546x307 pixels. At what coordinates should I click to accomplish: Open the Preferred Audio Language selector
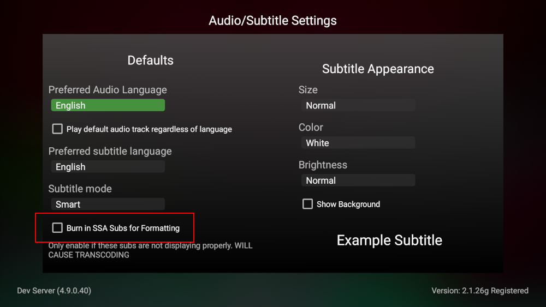pos(108,105)
